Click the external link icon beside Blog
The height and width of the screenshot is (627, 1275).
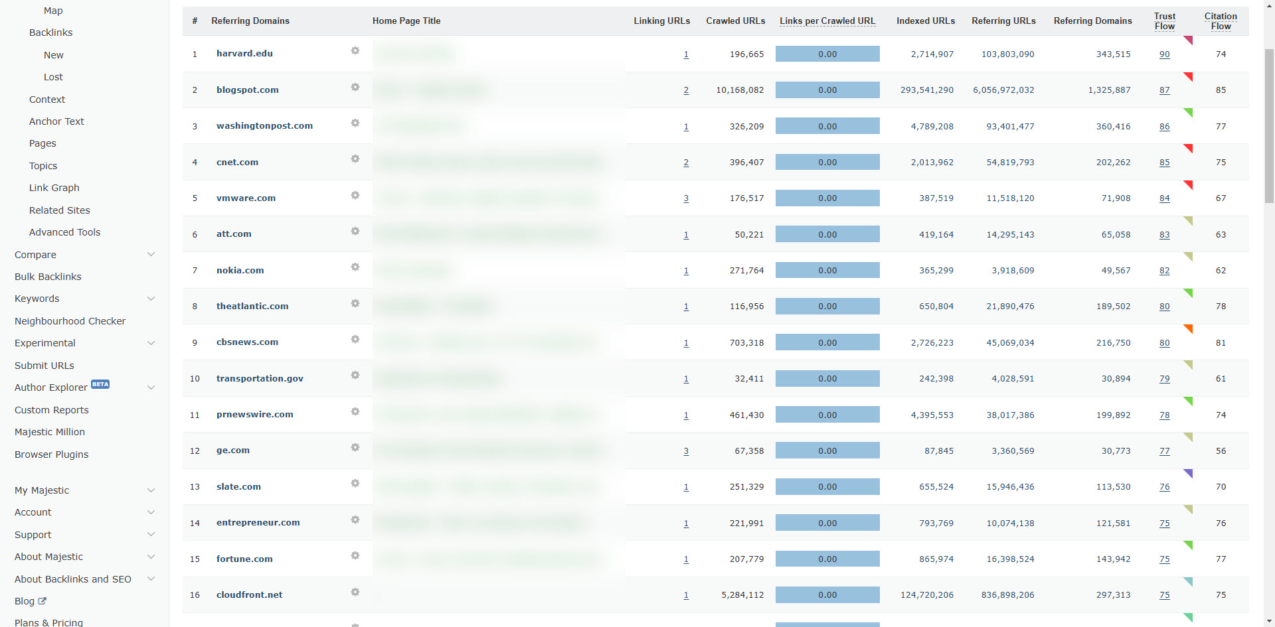tap(42, 601)
